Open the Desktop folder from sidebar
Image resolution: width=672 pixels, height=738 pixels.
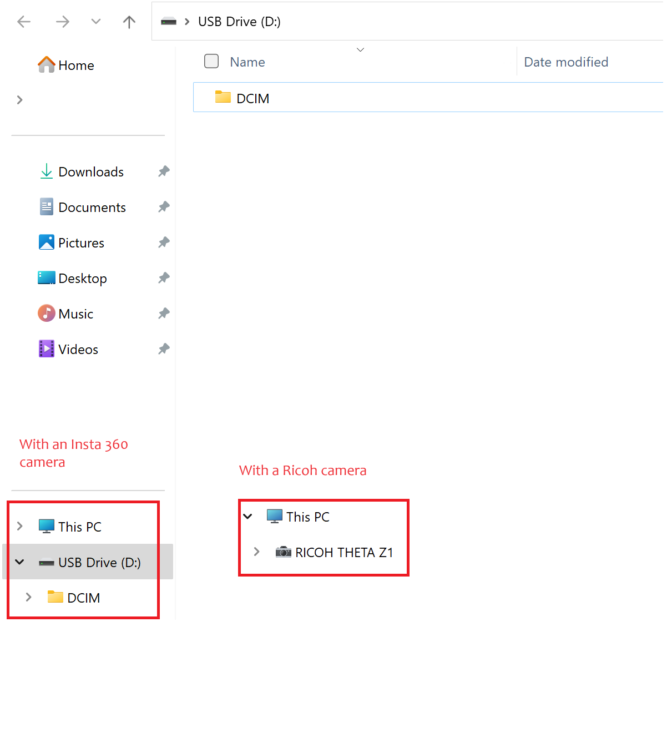pos(83,278)
